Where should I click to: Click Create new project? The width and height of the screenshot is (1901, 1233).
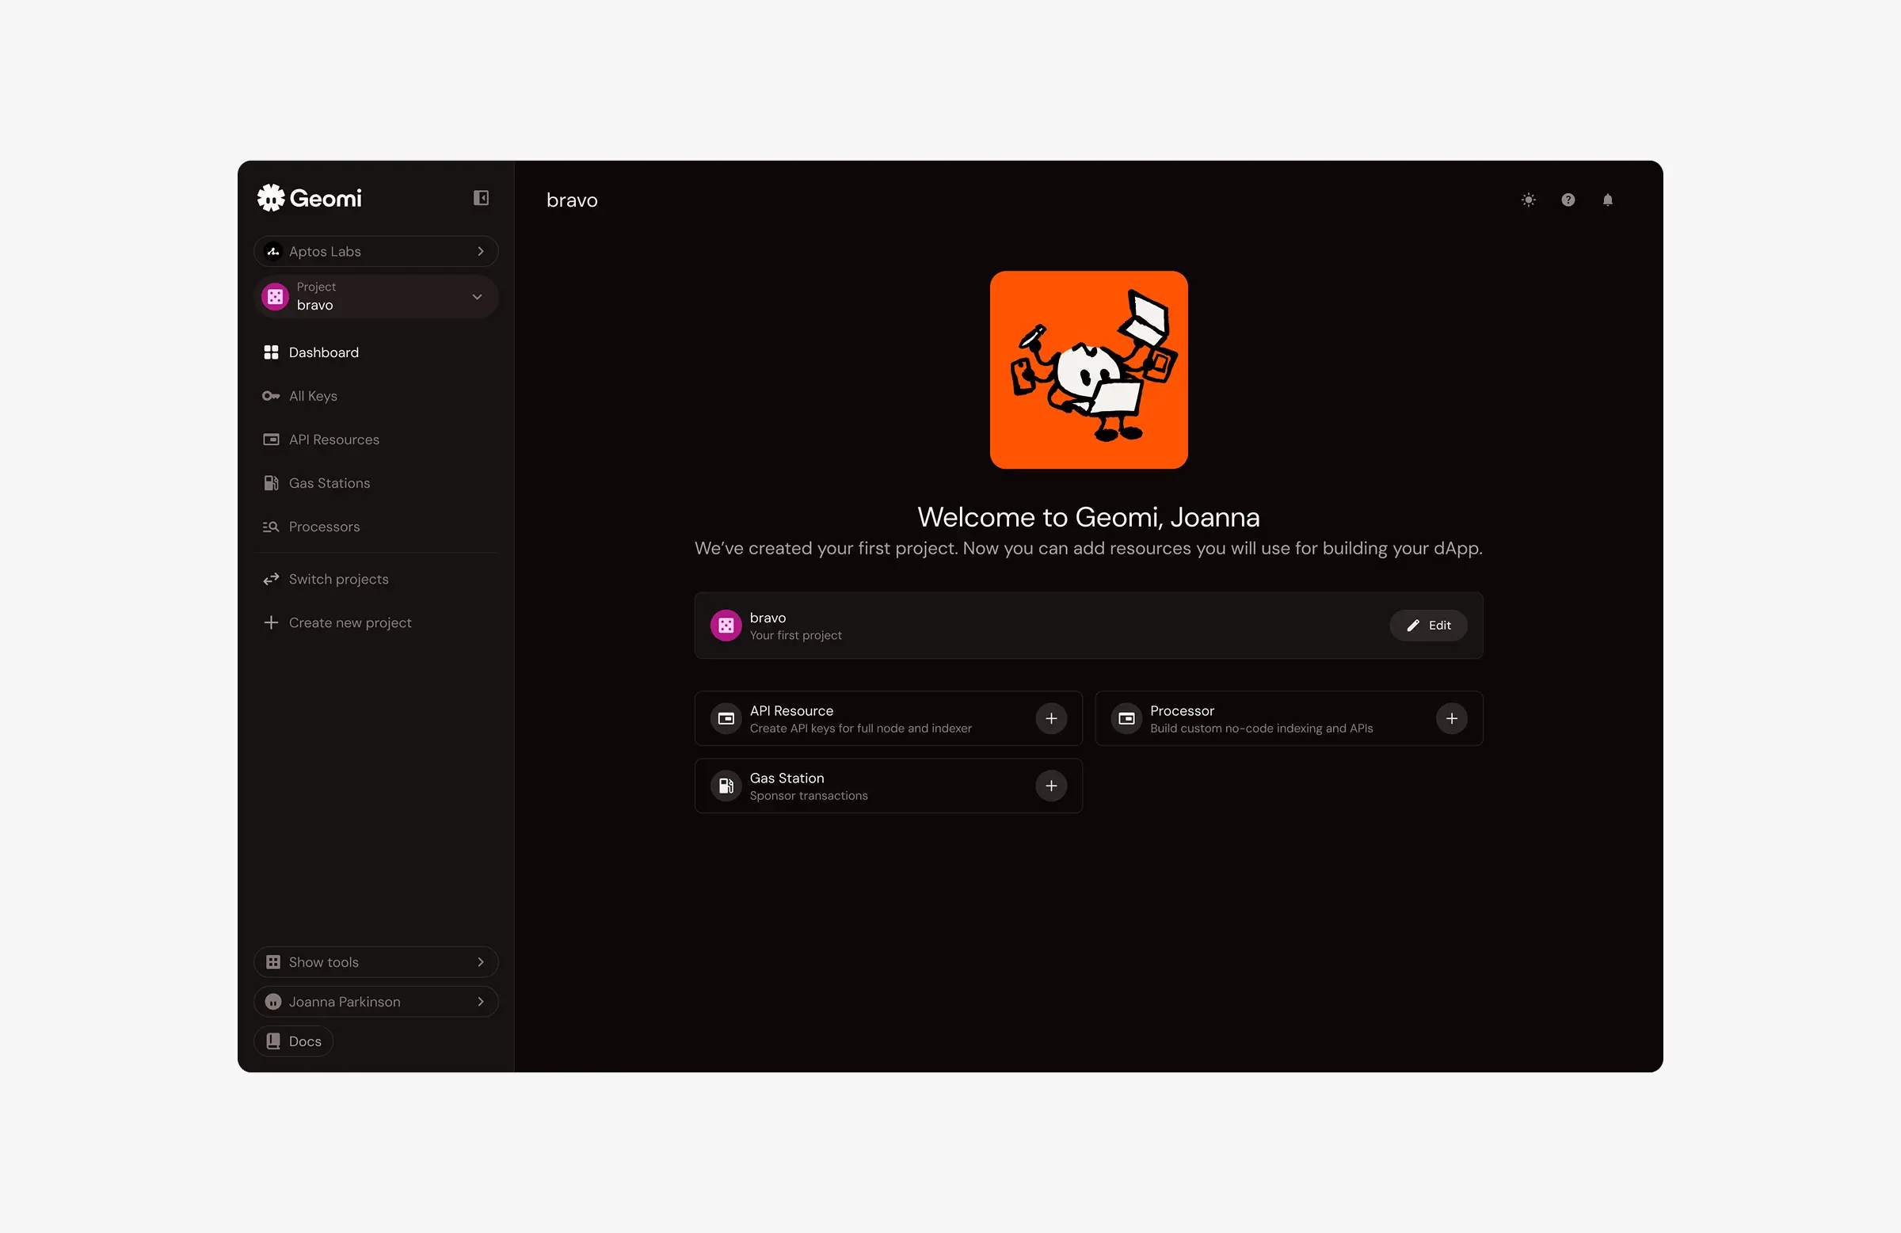[349, 623]
